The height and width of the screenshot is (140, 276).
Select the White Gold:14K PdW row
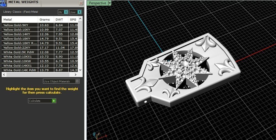pos(40,70)
